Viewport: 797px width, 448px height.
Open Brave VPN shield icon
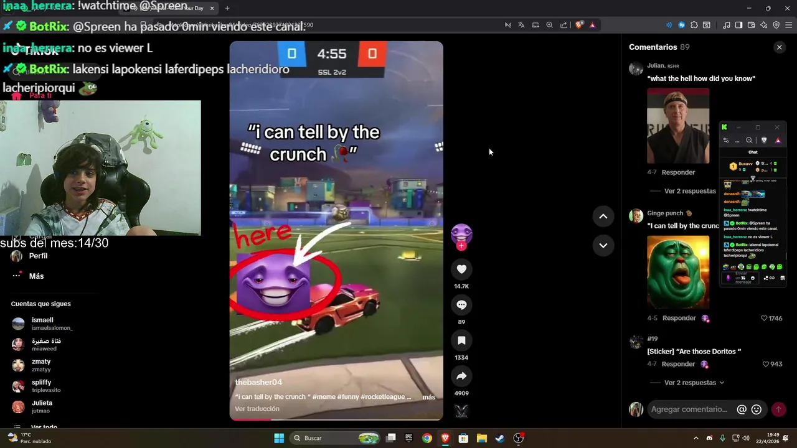776,25
